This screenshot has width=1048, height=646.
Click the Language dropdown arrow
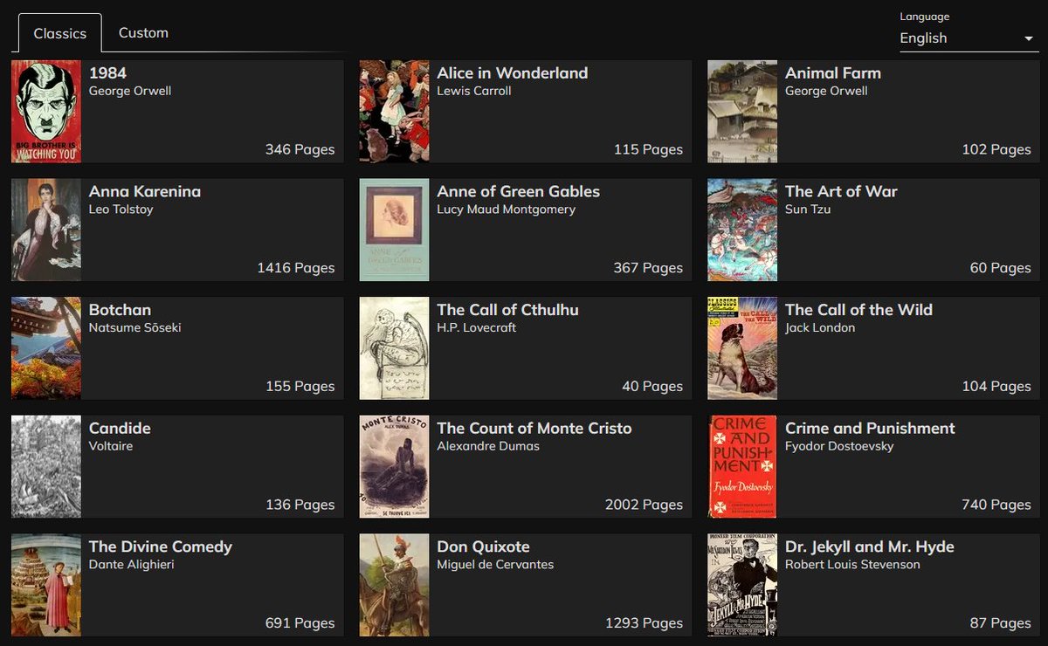[x=1028, y=39]
